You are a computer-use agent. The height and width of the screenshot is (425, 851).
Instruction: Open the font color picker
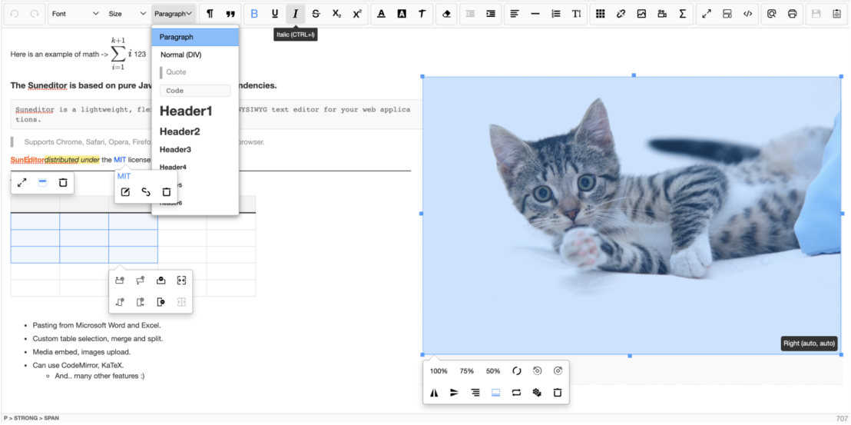[x=381, y=14]
